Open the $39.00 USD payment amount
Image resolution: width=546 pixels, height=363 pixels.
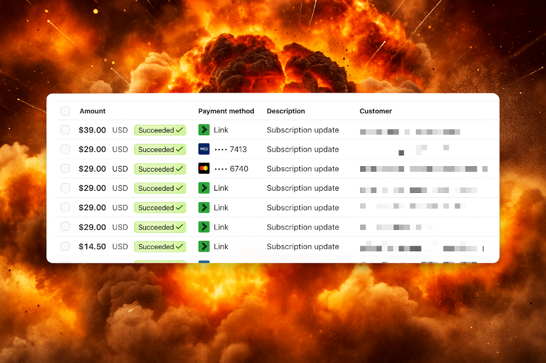coord(92,130)
